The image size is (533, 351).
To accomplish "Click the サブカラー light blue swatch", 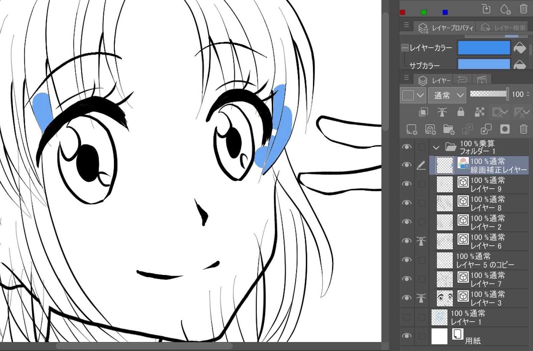I will [484, 64].
